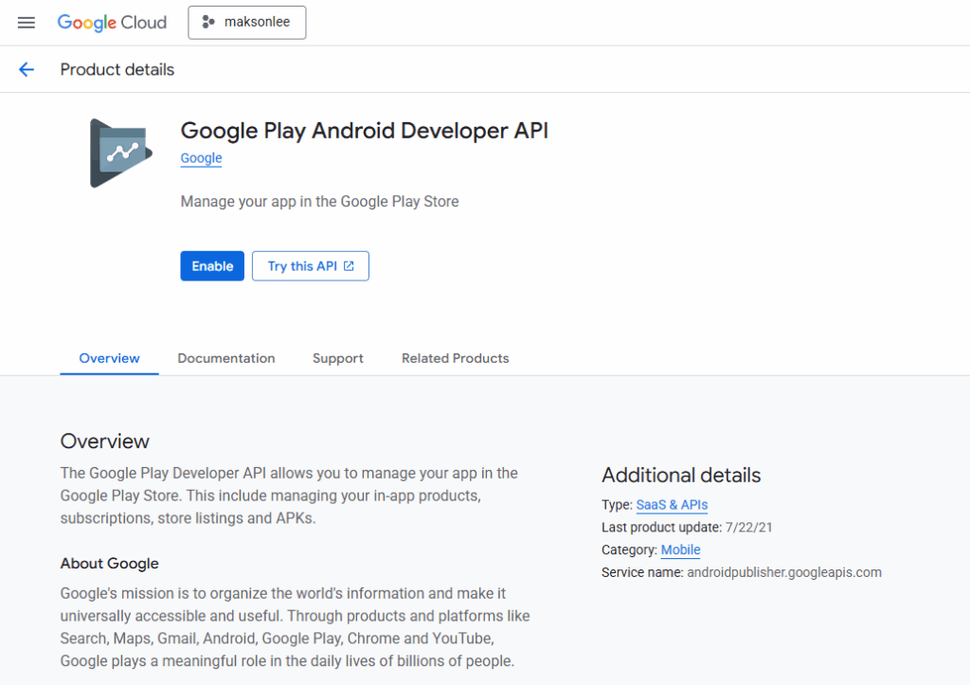Click the Additional details heading
Screen dimensions: 970x685
pos(681,476)
